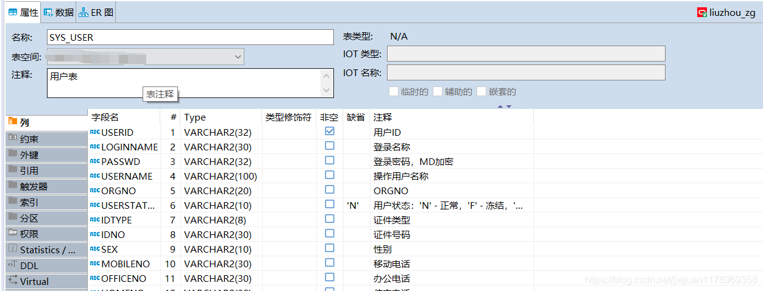
Task: Click the Virtual section icon
Action: tap(12, 281)
